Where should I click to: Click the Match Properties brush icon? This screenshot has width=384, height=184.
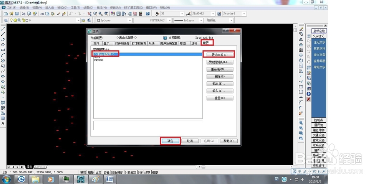click(x=58, y=14)
